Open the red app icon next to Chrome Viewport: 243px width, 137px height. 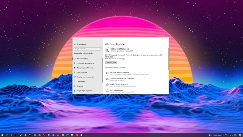pos(44,135)
